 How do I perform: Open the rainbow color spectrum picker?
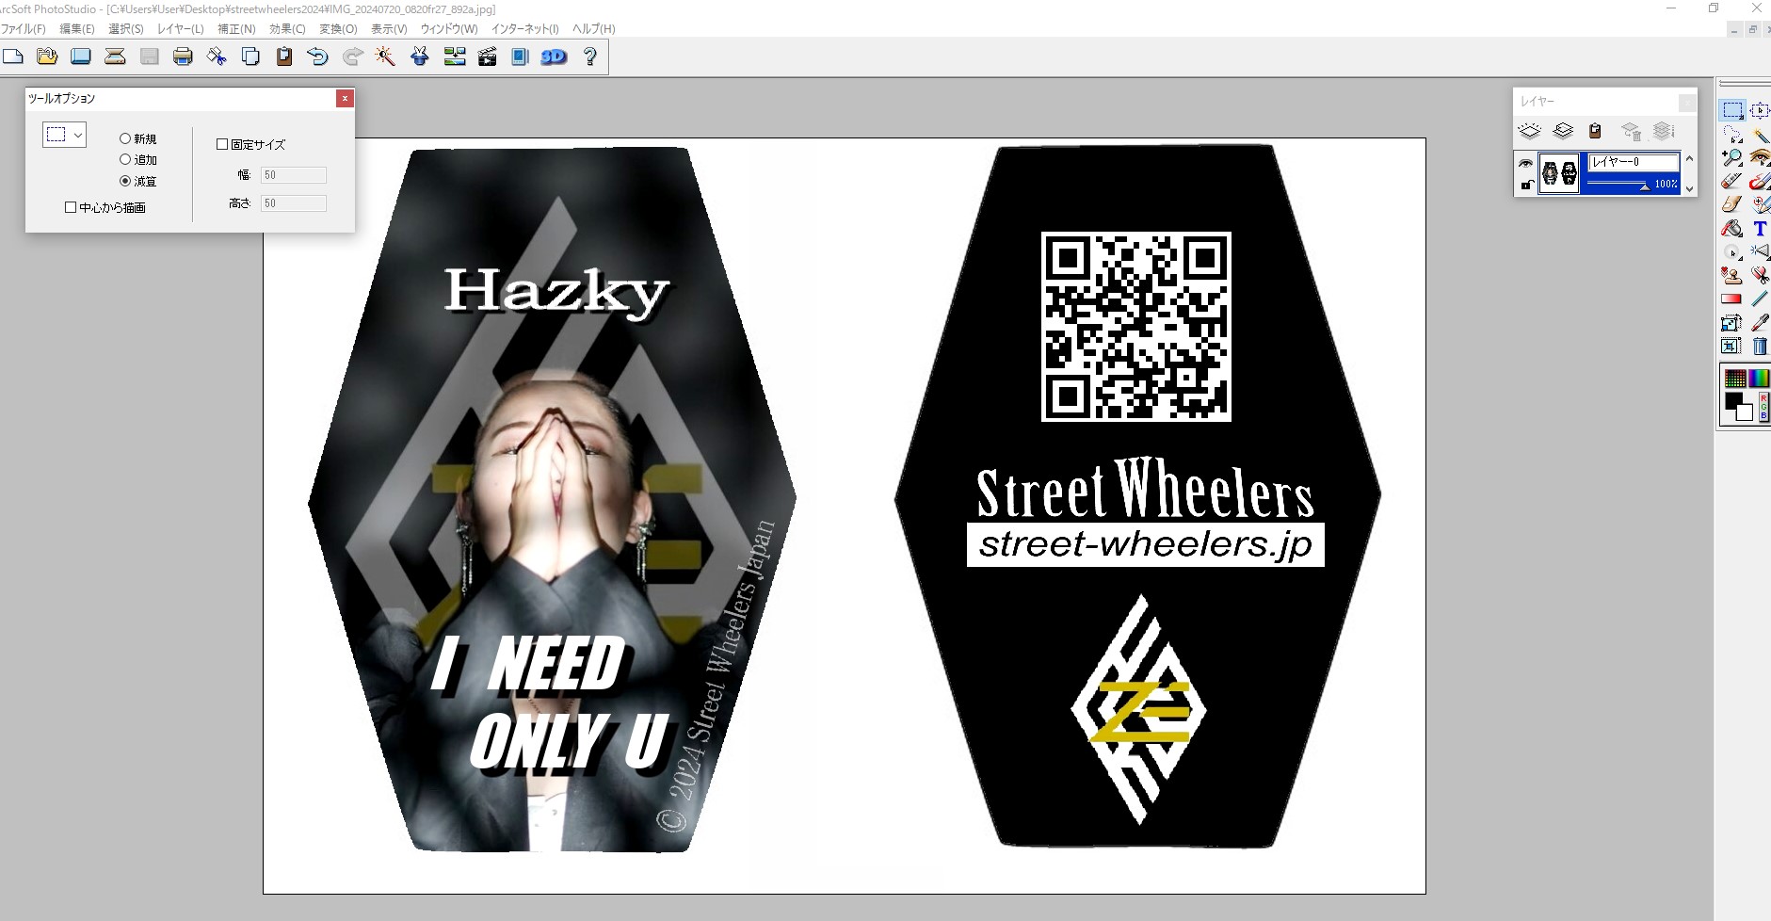1759,379
